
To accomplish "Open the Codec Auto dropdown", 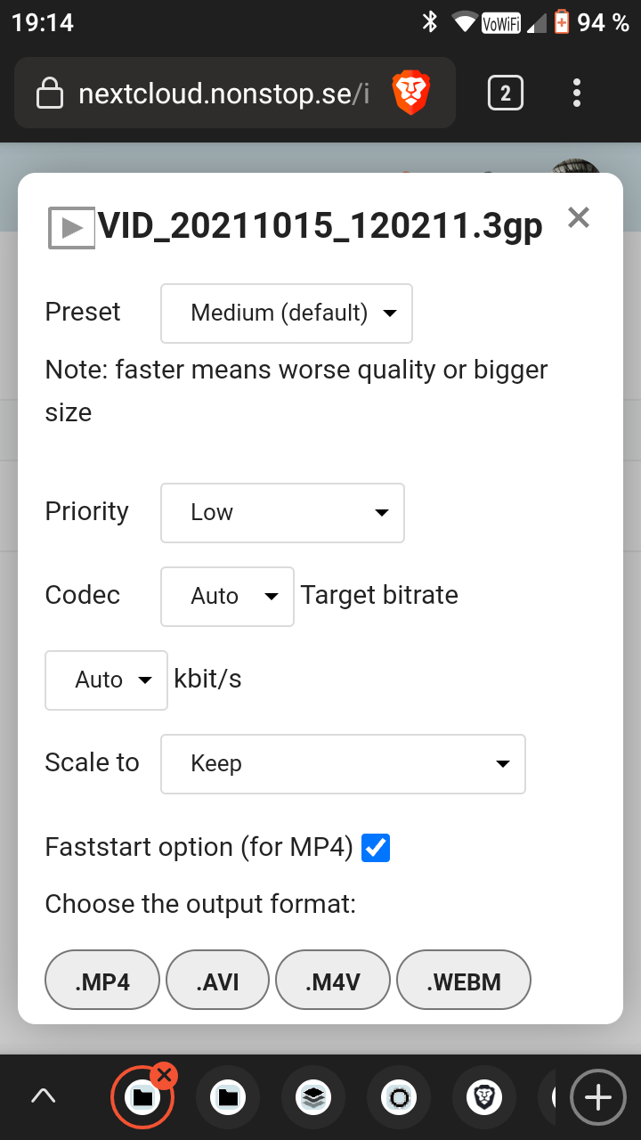I will coord(227,597).
